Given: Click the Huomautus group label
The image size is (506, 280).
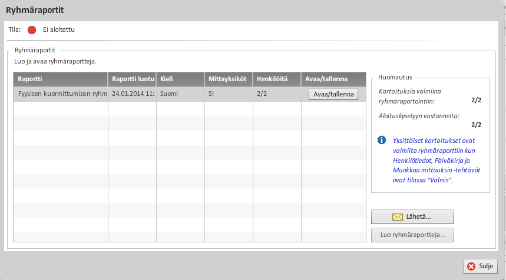Looking at the screenshot, I should coord(395,77).
